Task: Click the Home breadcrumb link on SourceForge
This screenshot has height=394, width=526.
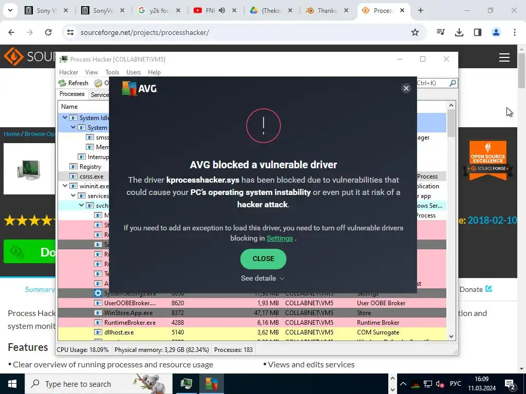Action: click(12, 134)
